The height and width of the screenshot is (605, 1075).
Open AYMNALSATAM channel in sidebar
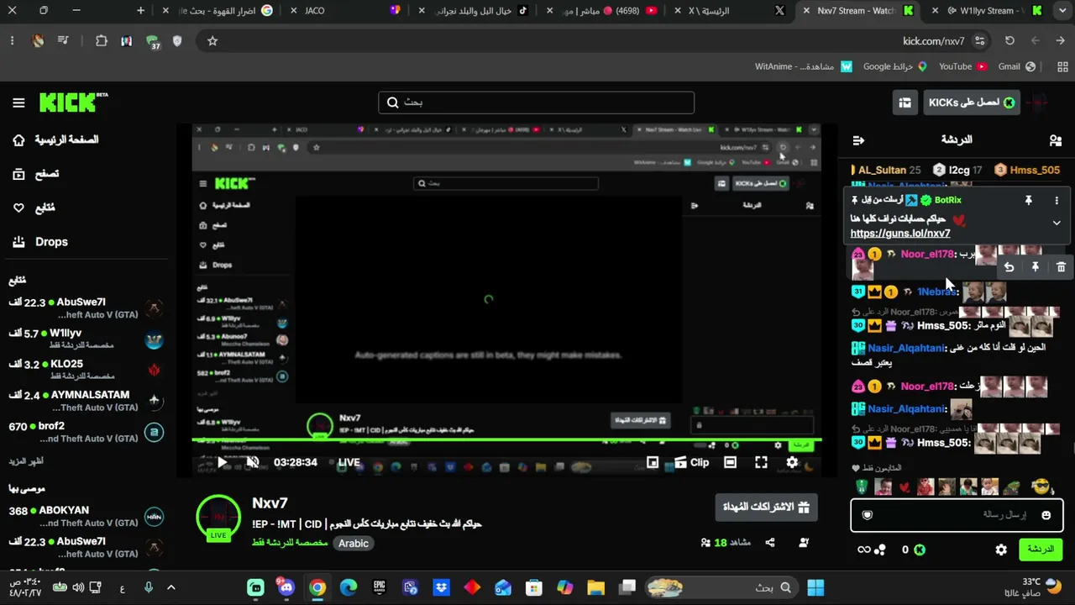tap(86, 401)
